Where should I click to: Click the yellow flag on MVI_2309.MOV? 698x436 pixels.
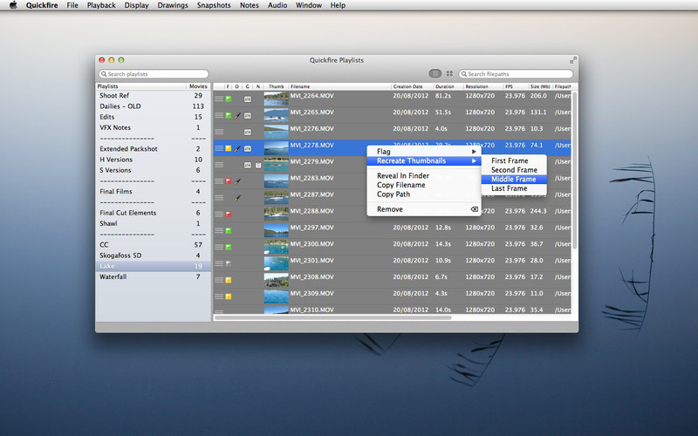pos(229,296)
